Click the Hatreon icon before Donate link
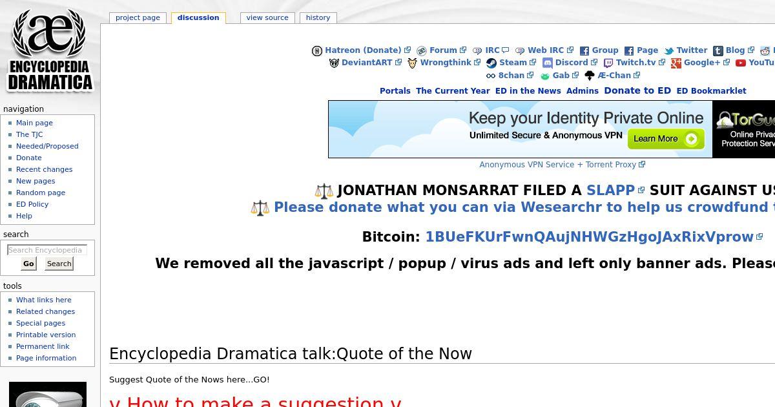The width and height of the screenshot is (775, 407). coord(317,50)
